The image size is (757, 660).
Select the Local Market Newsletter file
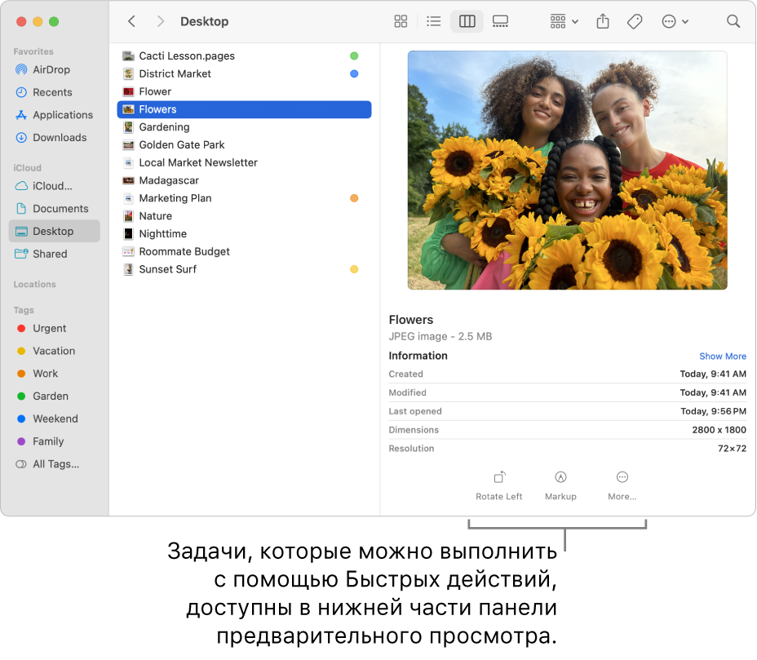[x=244, y=162]
